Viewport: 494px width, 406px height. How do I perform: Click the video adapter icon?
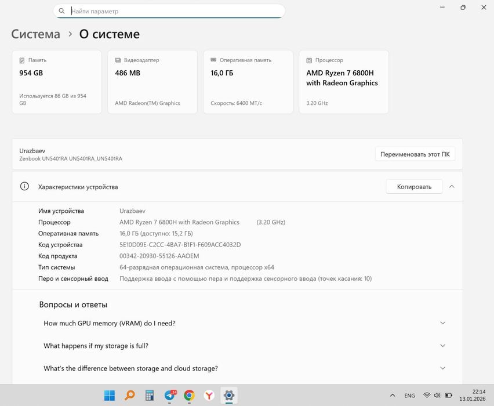click(118, 60)
